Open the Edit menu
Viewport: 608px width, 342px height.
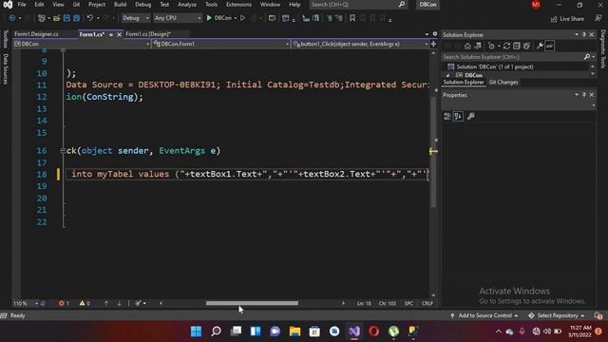click(x=39, y=5)
